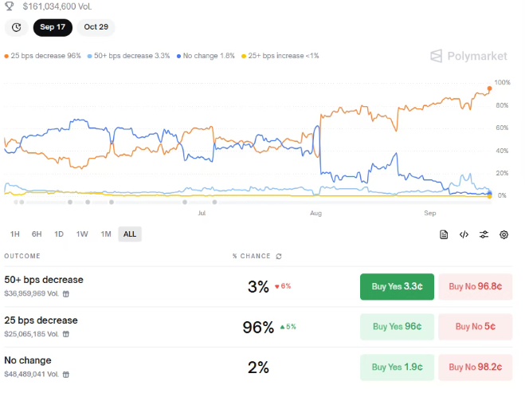Set chart range to 1W
The width and height of the screenshot is (525, 397).
[82, 234]
